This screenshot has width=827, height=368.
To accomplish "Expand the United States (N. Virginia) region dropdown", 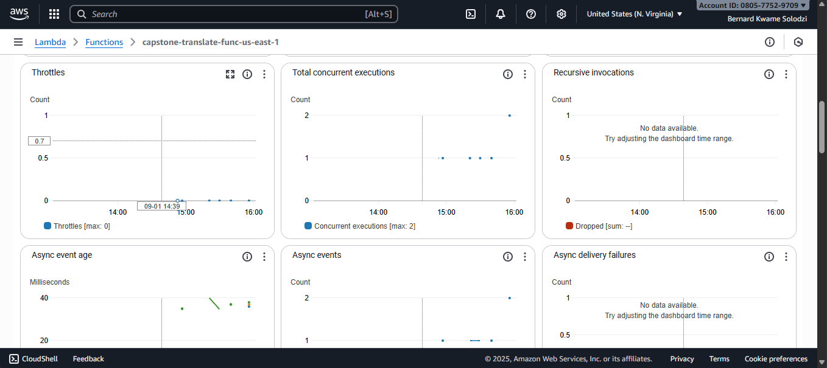I will (x=634, y=14).
